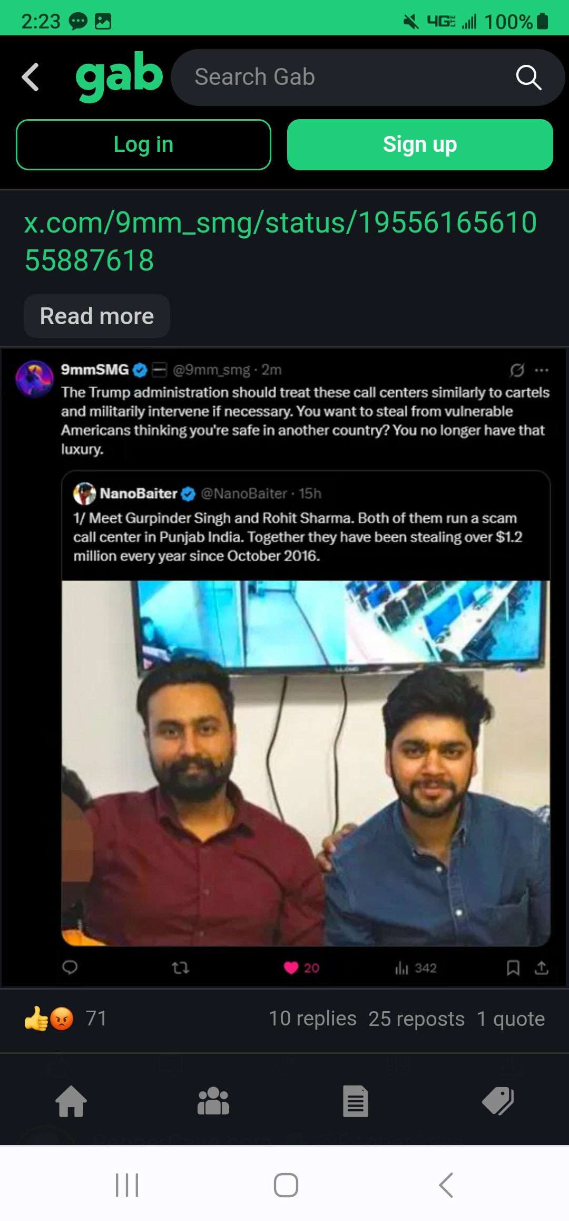
Task: Open the Gab logo home link
Action: point(119,76)
